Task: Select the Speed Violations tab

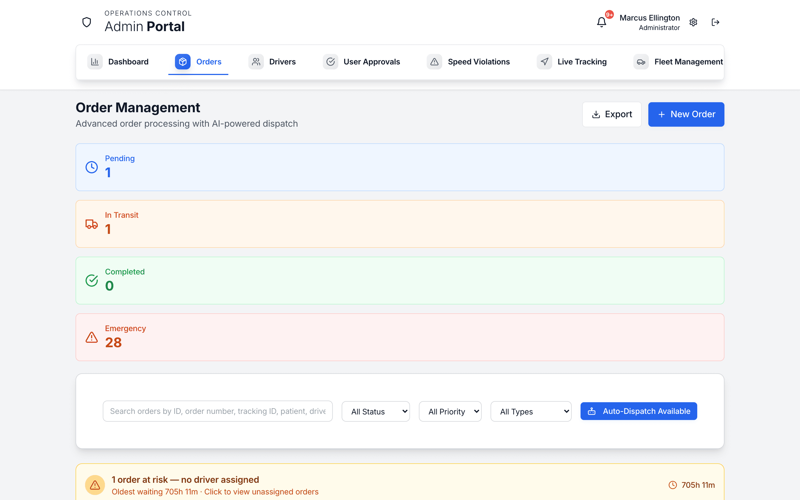Action: (x=469, y=61)
